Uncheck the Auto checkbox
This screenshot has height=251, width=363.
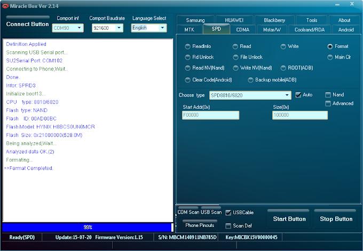tap(298, 95)
